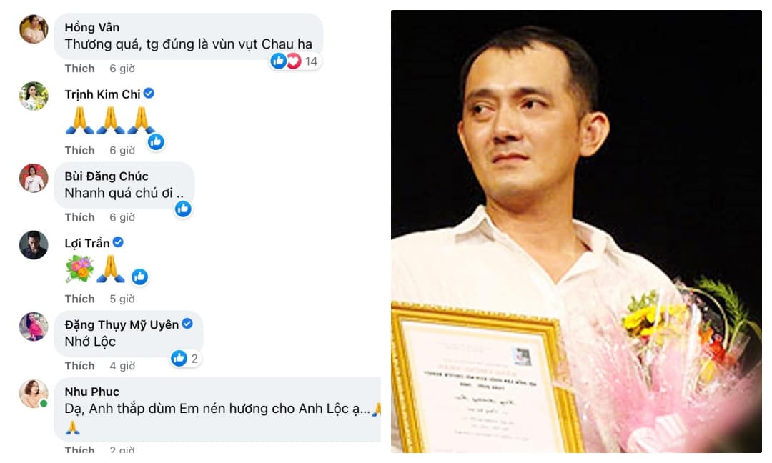772x463 pixels.
Task: Open Bùi Đăng Chúc's avatar
Action: [x=34, y=178]
